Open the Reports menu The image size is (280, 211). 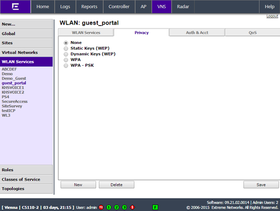(89, 7)
